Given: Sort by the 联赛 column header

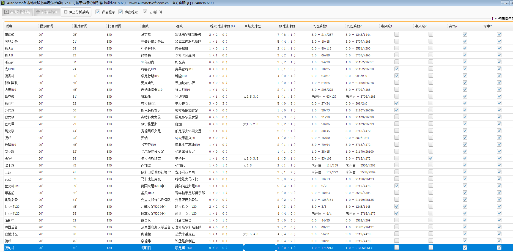Looking at the screenshot, I should point(9,26).
